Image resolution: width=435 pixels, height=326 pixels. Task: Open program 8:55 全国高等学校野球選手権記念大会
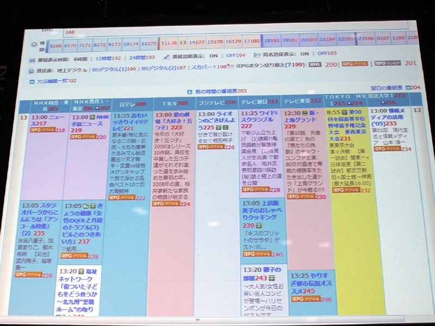(346, 125)
